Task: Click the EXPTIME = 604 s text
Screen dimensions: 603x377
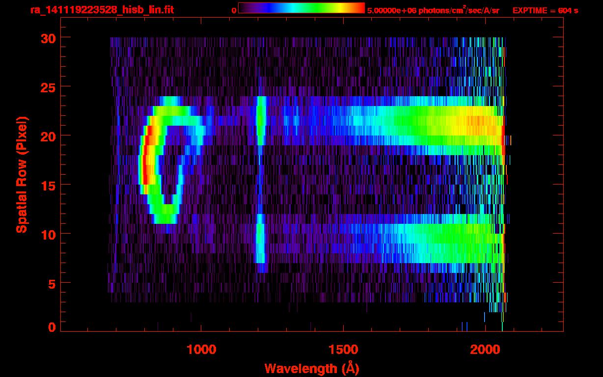Action: (x=545, y=10)
